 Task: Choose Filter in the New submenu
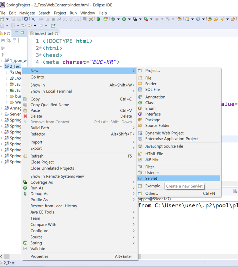coord(178,167)
